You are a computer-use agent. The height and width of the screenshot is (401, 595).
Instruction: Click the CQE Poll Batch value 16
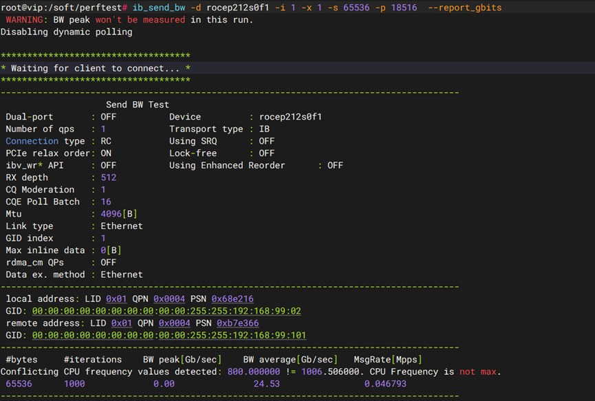coord(105,202)
